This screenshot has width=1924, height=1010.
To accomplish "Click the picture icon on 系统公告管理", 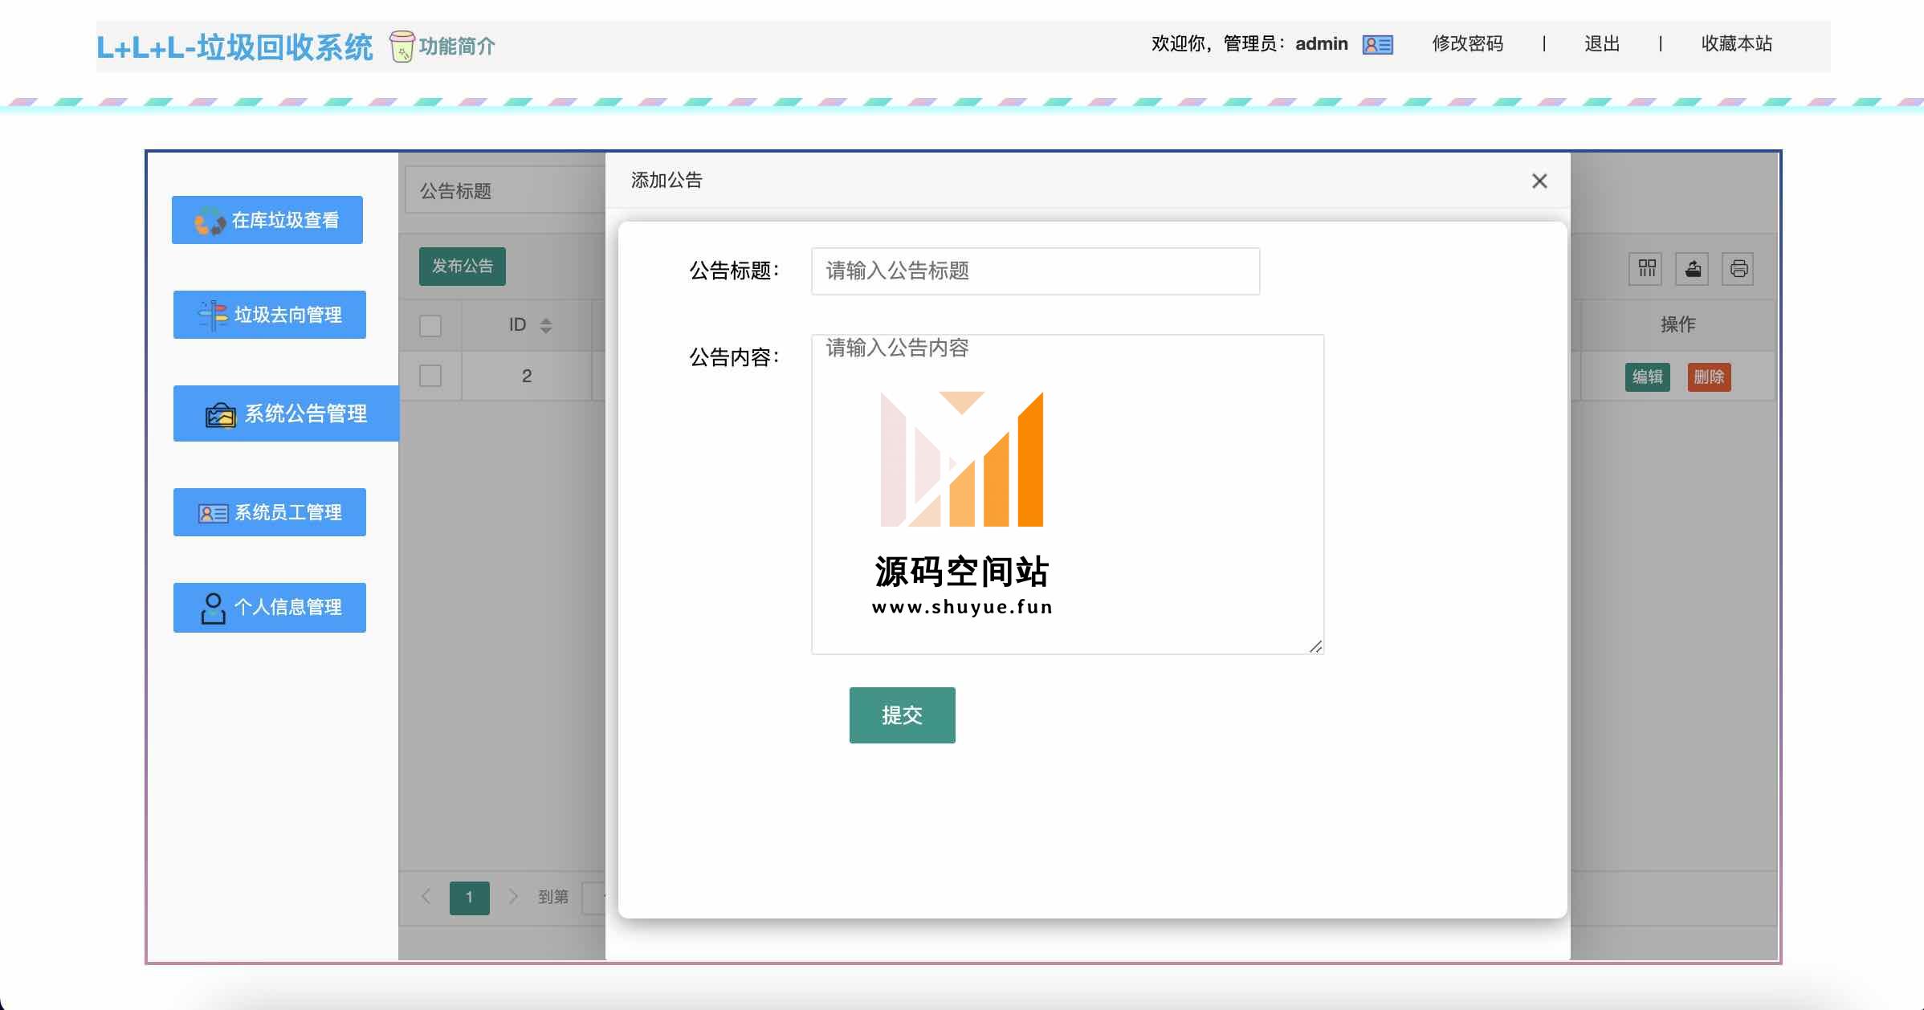I will pyautogui.click(x=221, y=415).
